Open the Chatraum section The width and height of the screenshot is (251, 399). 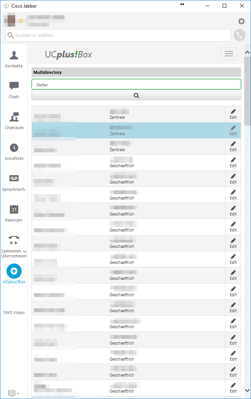pyautogui.click(x=14, y=121)
